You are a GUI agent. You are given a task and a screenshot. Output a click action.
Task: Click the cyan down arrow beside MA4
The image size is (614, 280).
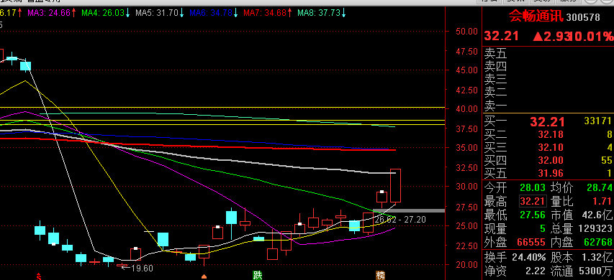pos(127,13)
